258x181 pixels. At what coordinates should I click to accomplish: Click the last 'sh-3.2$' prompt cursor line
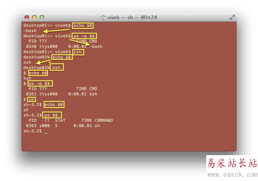click(35, 131)
